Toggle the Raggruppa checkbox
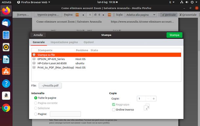Viewport: 200px width, 126px height. click(113, 104)
